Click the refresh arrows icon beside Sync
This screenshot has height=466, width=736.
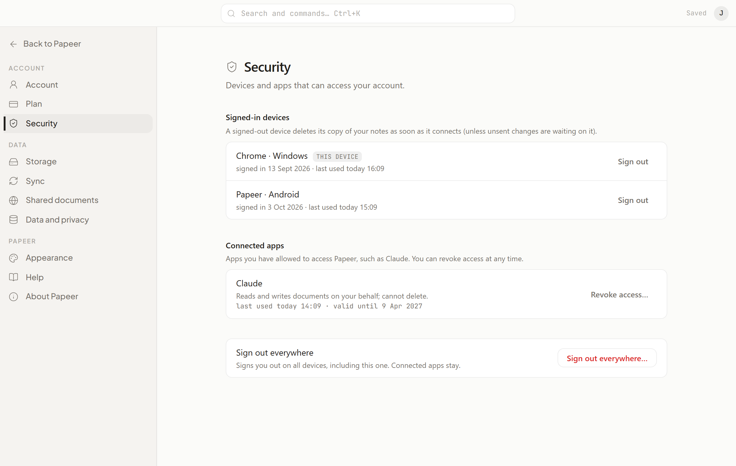click(x=13, y=181)
